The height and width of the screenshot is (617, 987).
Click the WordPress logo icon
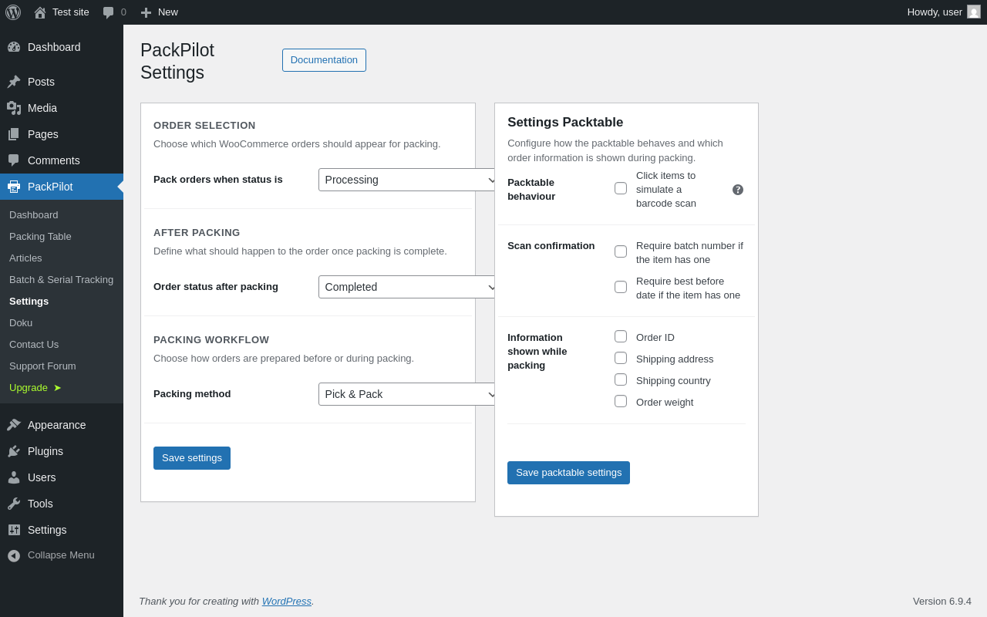[x=13, y=12]
